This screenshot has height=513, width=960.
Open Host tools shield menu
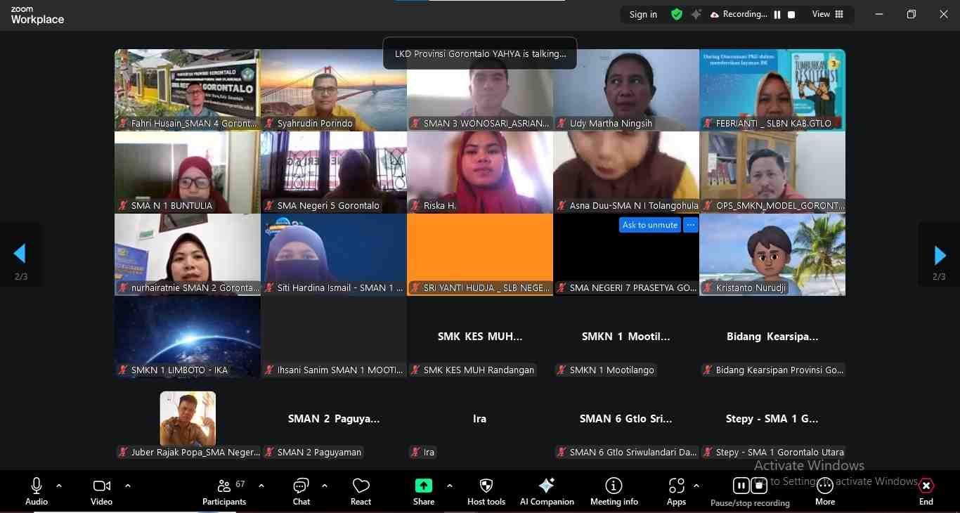pos(486,491)
